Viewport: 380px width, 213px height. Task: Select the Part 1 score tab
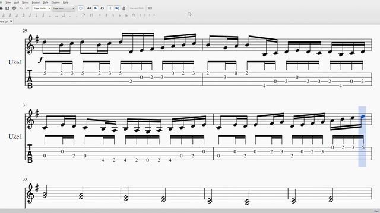coord(4,21)
